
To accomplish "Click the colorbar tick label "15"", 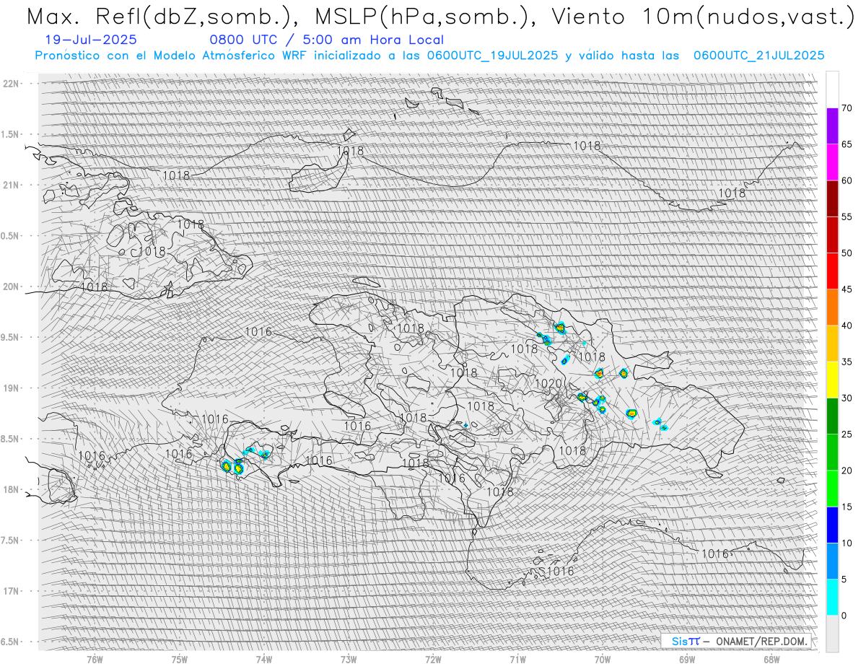I will [847, 507].
